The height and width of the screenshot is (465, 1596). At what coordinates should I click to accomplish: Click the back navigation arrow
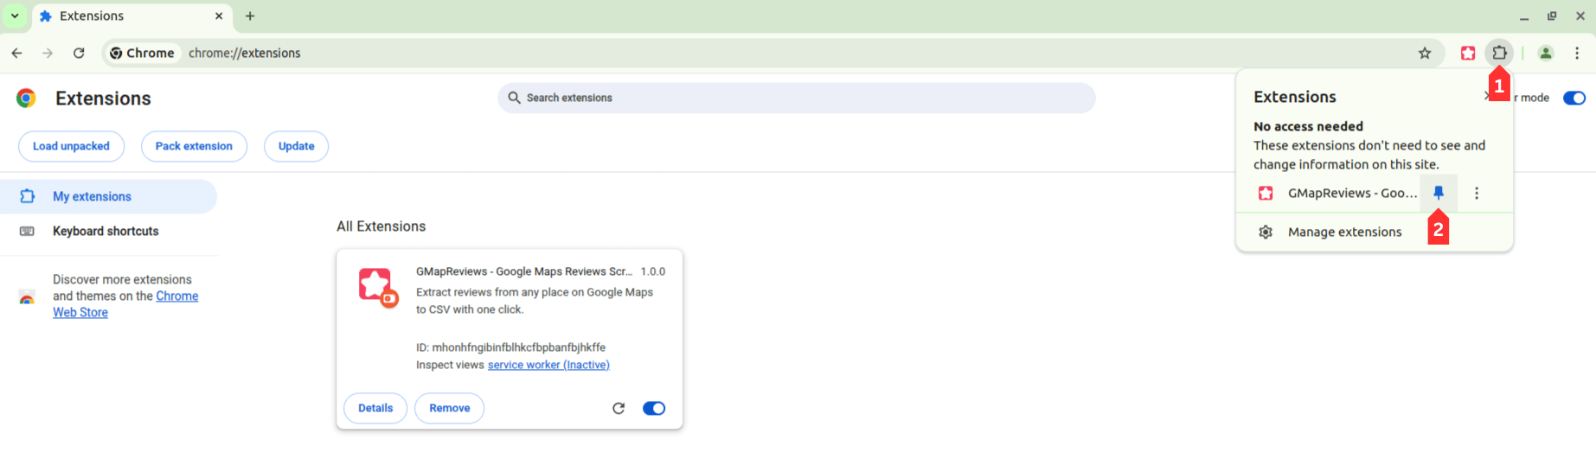pyautogui.click(x=16, y=53)
